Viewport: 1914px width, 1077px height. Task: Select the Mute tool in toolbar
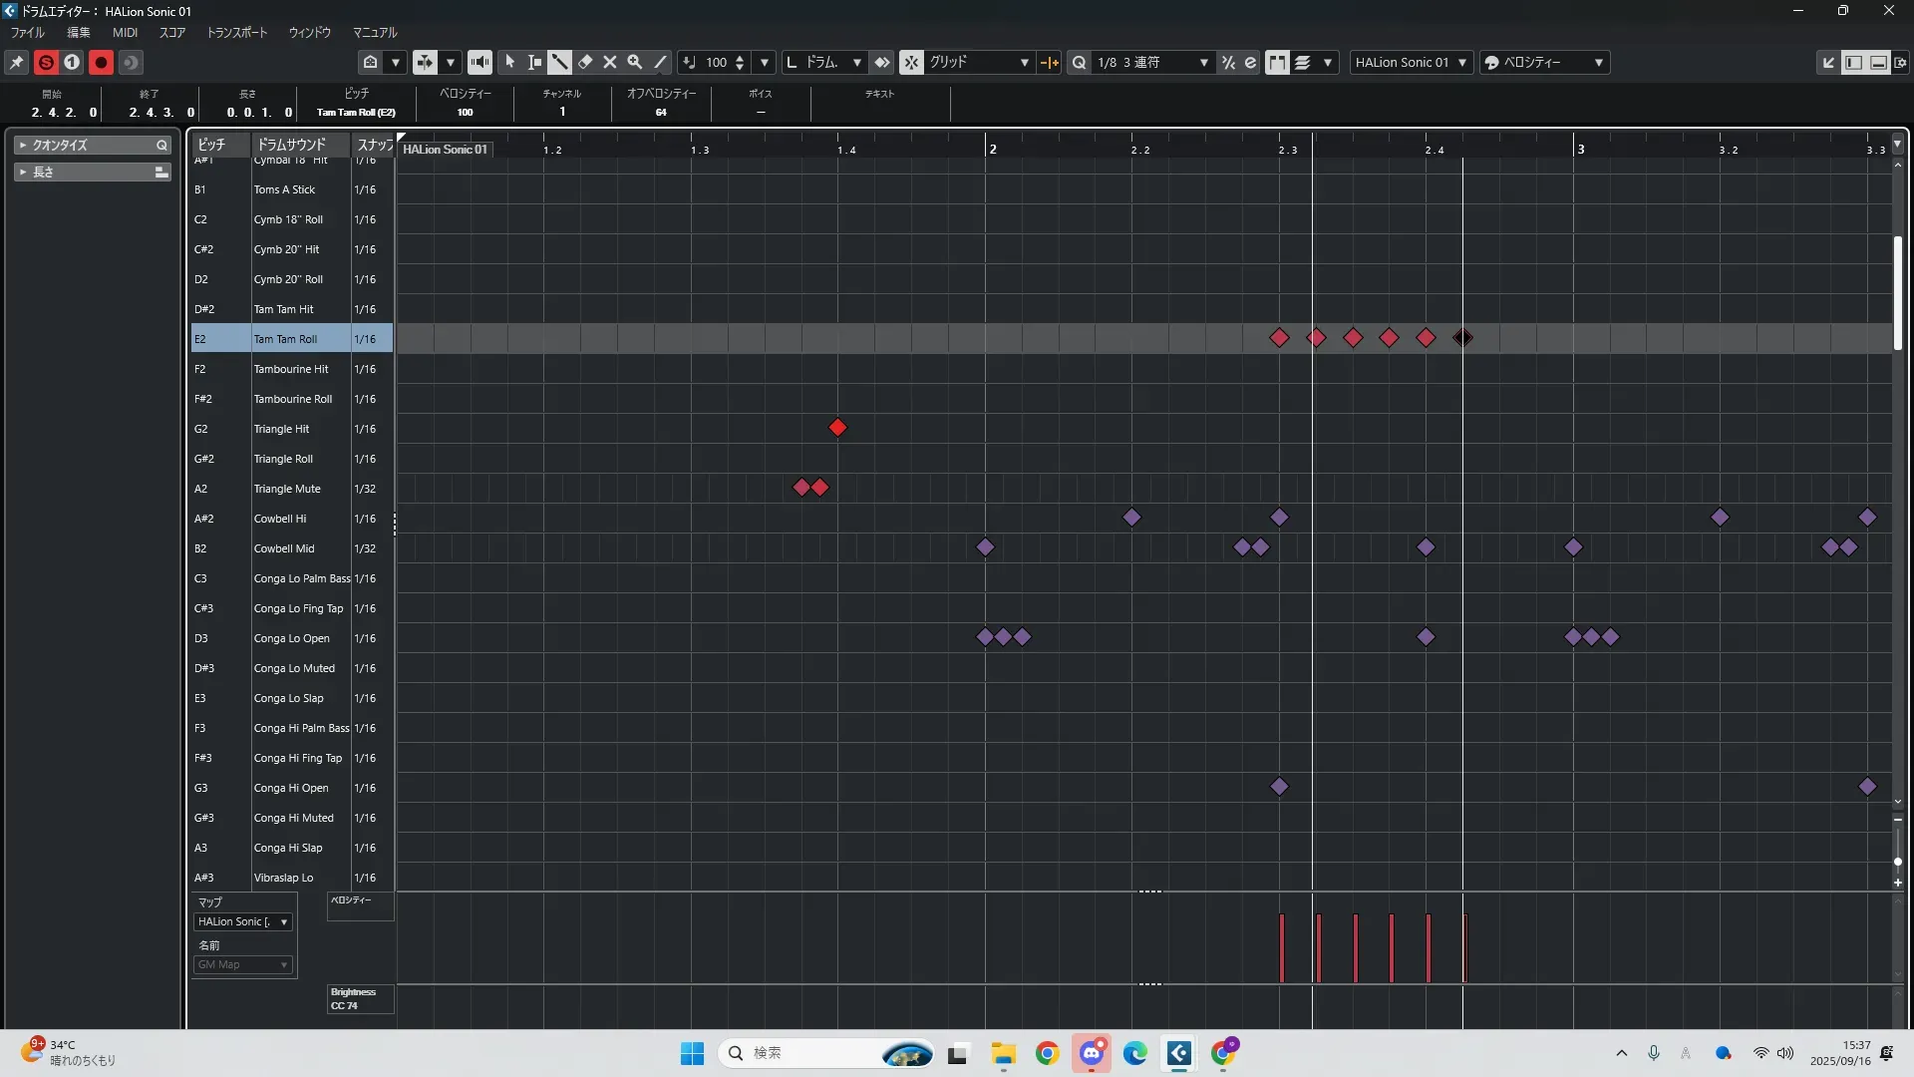(610, 63)
